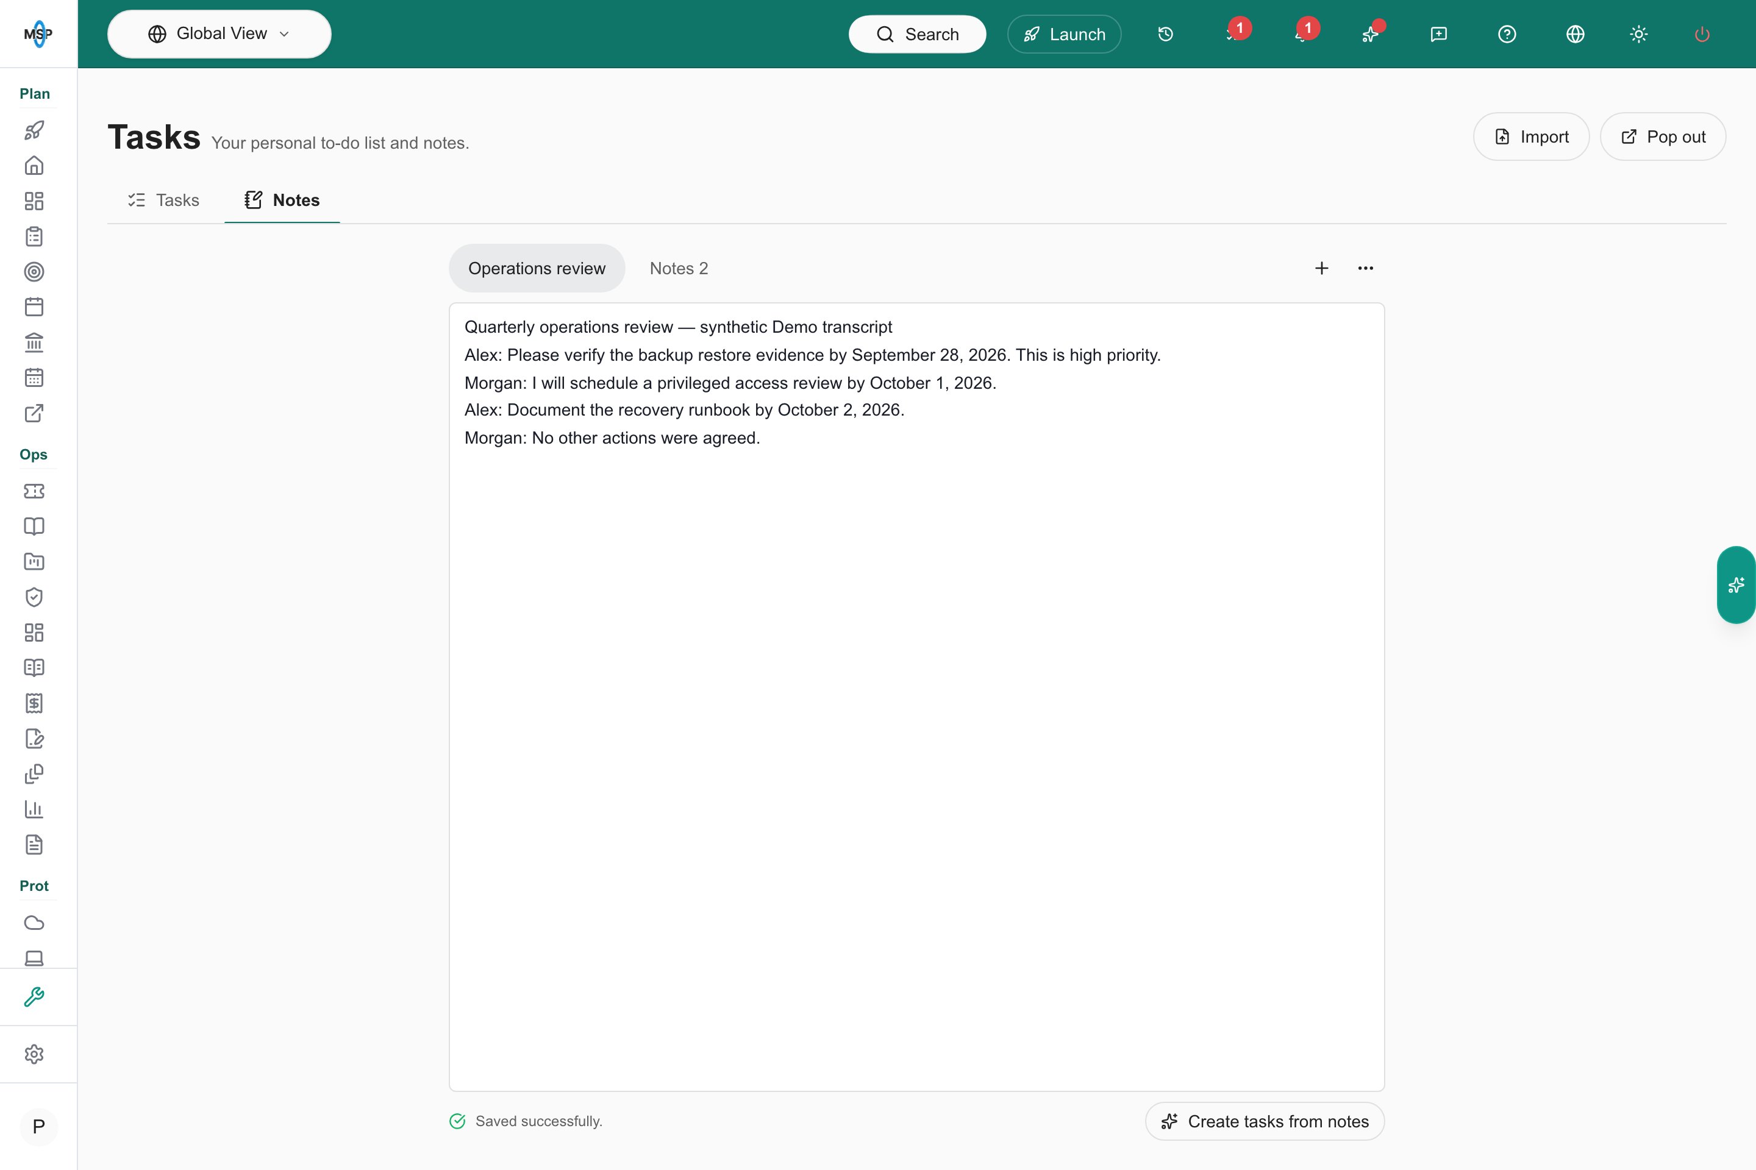Open the home icon in sidebar

click(x=34, y=166)
